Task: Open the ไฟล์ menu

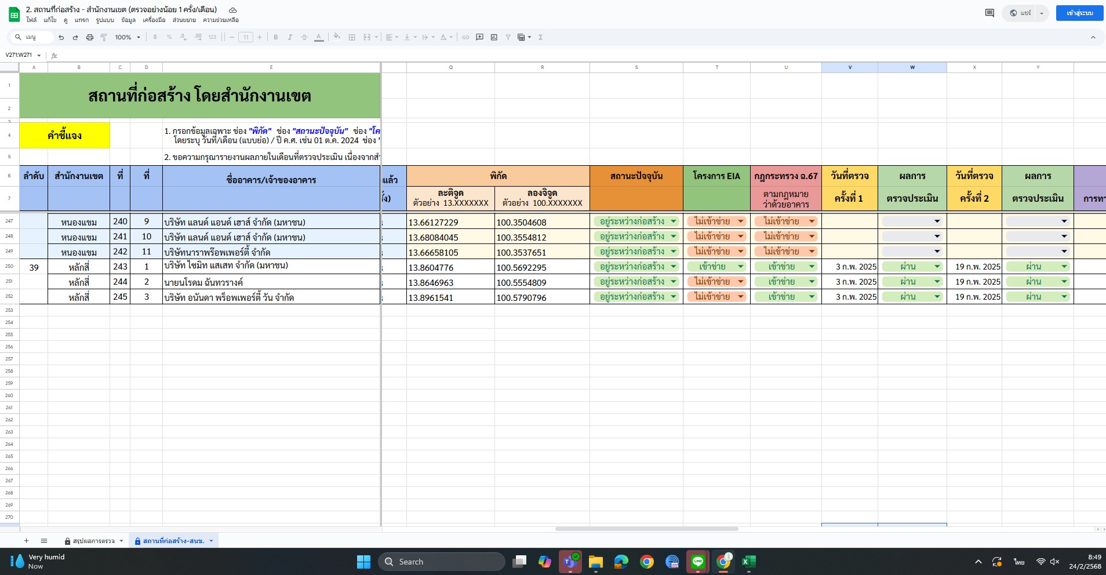Action: coord(31,20)
